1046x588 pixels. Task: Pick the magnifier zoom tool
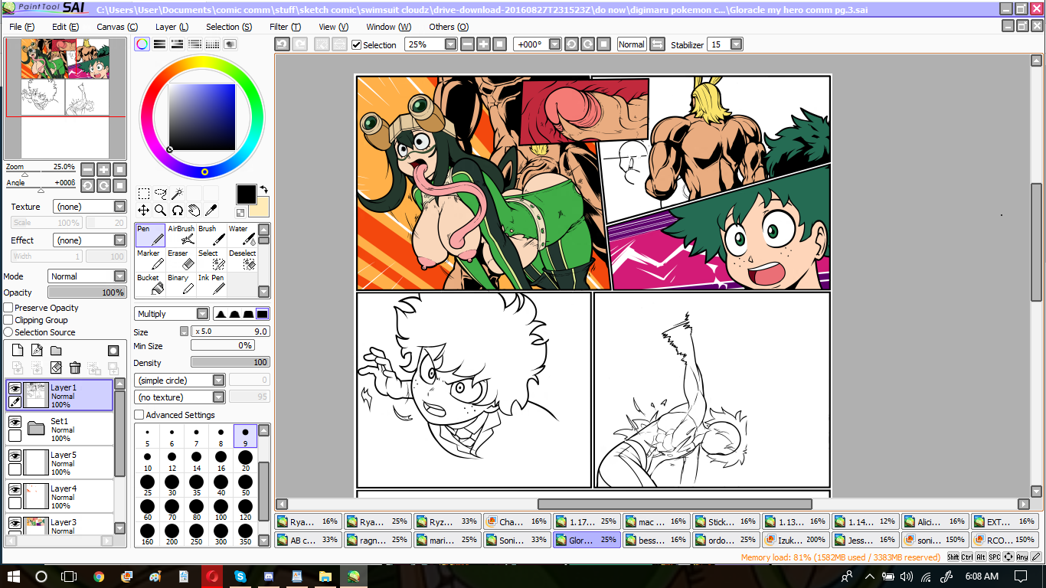pos(160,210)
